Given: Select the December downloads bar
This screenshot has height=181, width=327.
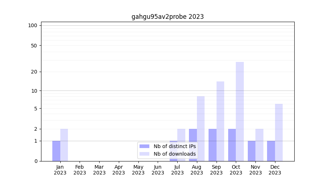Looking at the screenshot, I should (279, 132).
